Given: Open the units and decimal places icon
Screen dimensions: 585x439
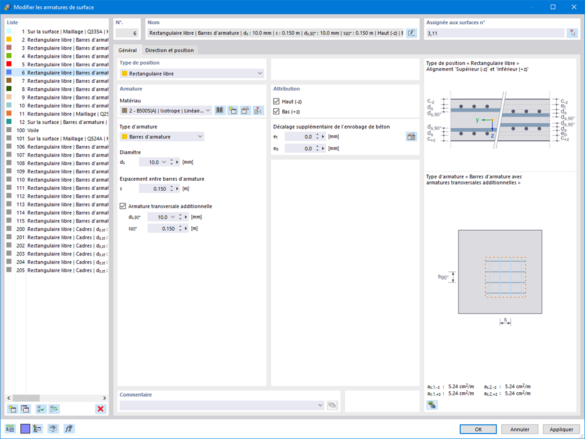Looking at the screenshot, I should [x=10, y=428].
